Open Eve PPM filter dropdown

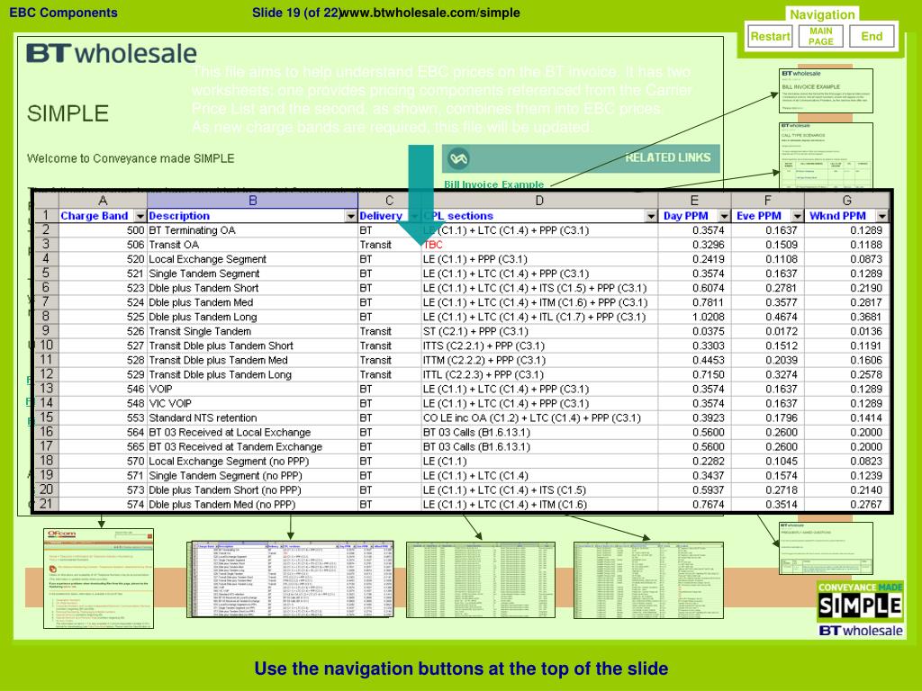click(x=797, y=216)
